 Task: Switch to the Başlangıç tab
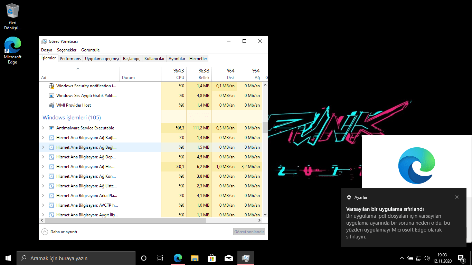pyautogui.click(x=132, y=59)
